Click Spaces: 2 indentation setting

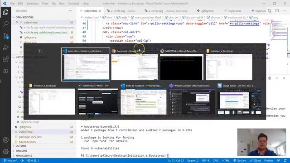click(193, 160)
